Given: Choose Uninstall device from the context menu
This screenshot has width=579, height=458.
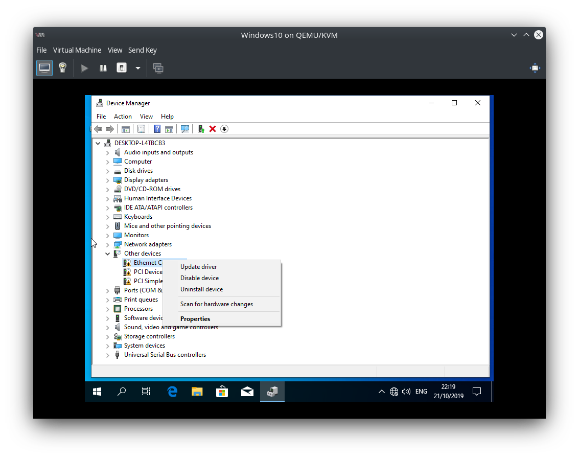Looking at the screenshot, I should point(222,289).
